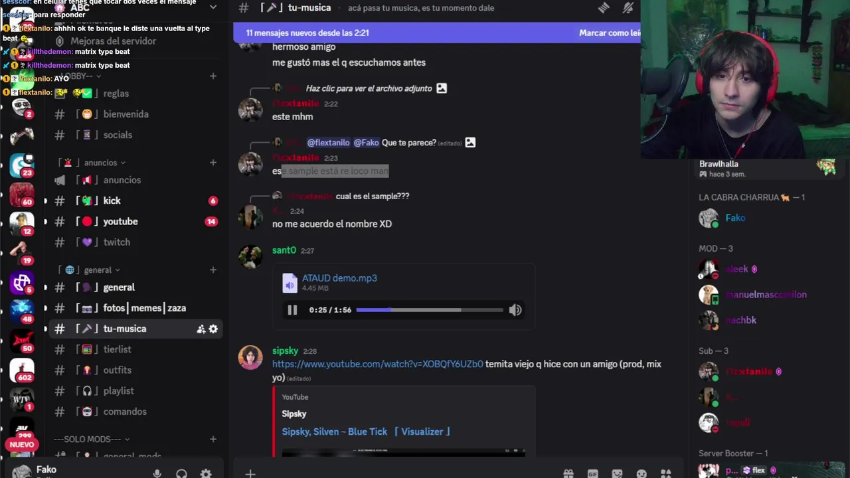850x478 pixels.
Task: Open the Sipsky YouTube watch link
Action: tap(377, 364)
